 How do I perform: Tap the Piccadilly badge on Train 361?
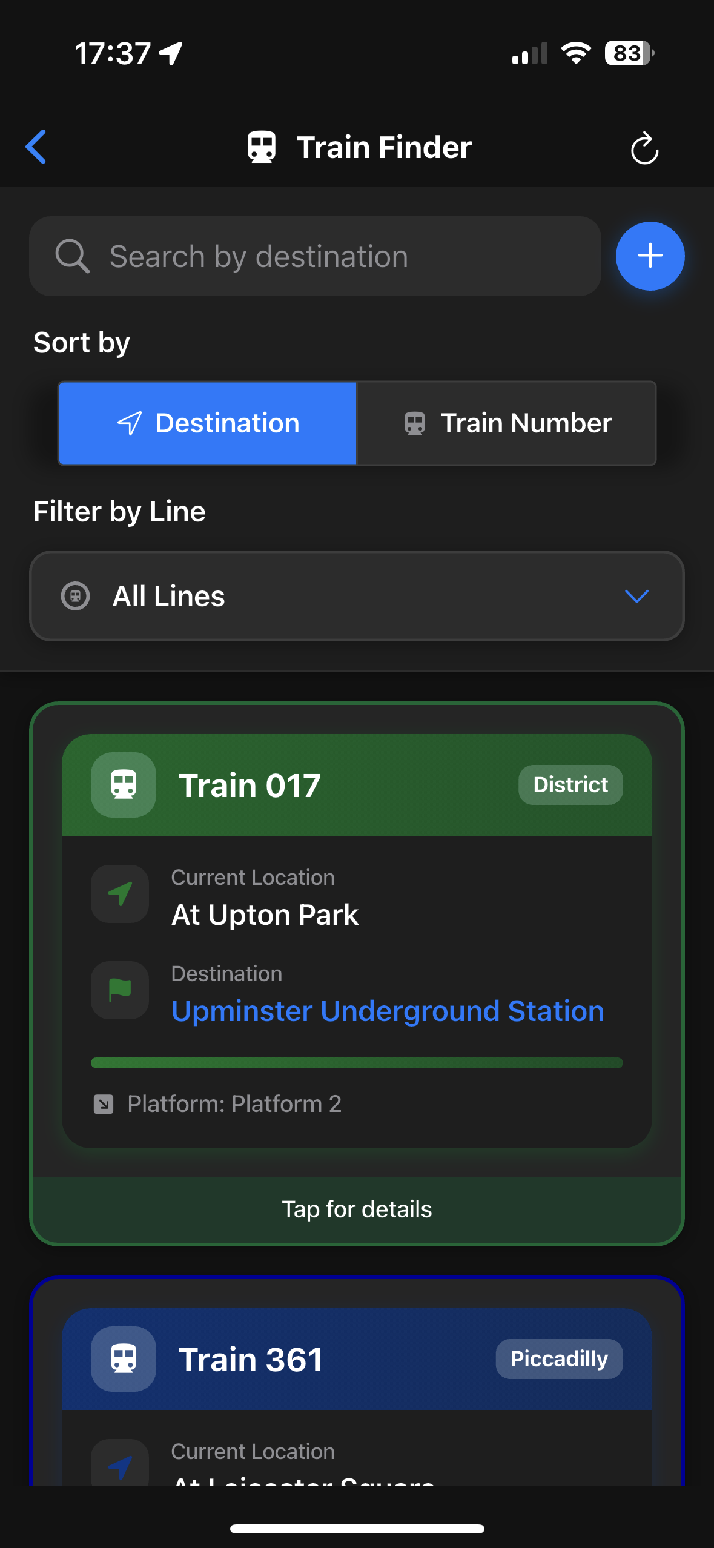click(558, 1358)
